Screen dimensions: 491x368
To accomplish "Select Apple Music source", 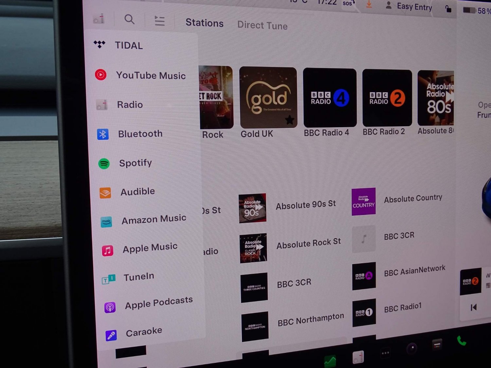I will (x=140, y=249).
